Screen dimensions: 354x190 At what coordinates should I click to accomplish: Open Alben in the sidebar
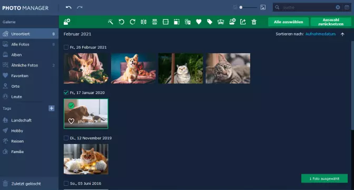(x=29, y=55)
